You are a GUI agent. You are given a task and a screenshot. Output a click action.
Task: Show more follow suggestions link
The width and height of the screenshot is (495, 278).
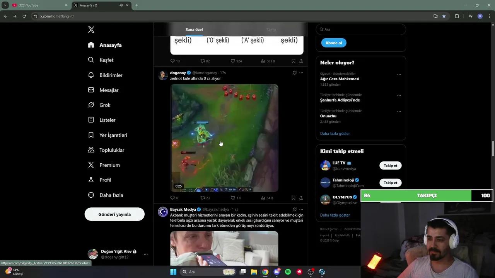click(x=335, y=215)
